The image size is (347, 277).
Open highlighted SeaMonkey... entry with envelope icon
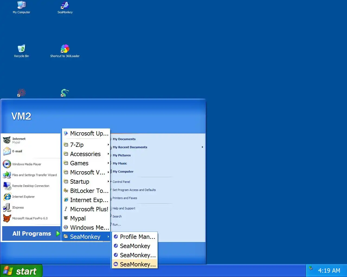tap(134, 264)
